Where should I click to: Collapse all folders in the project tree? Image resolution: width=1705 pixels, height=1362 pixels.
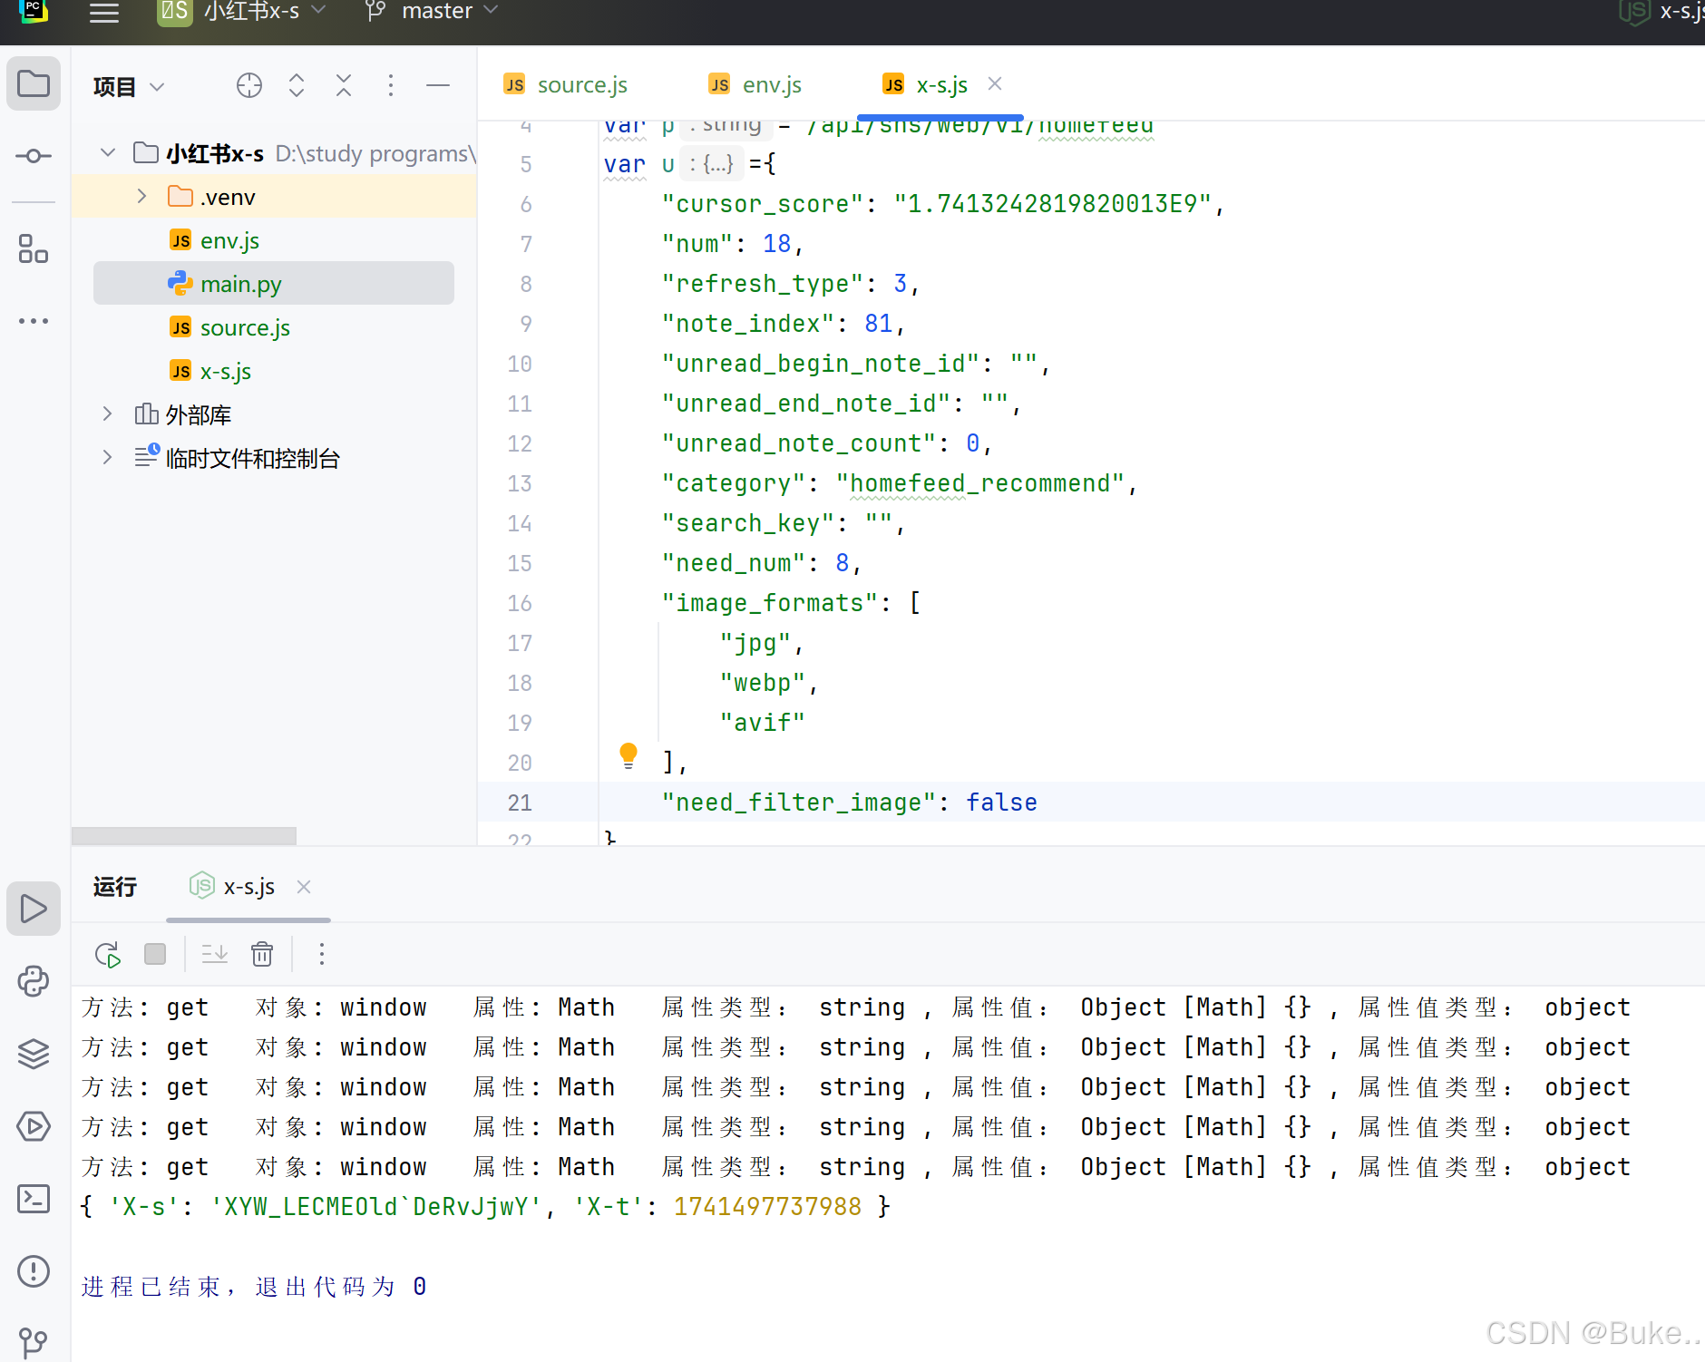(x=344, y=85)
